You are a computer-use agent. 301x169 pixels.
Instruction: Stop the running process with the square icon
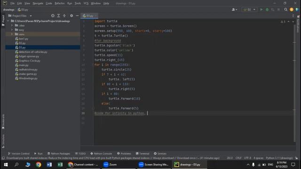pos(278,9)
